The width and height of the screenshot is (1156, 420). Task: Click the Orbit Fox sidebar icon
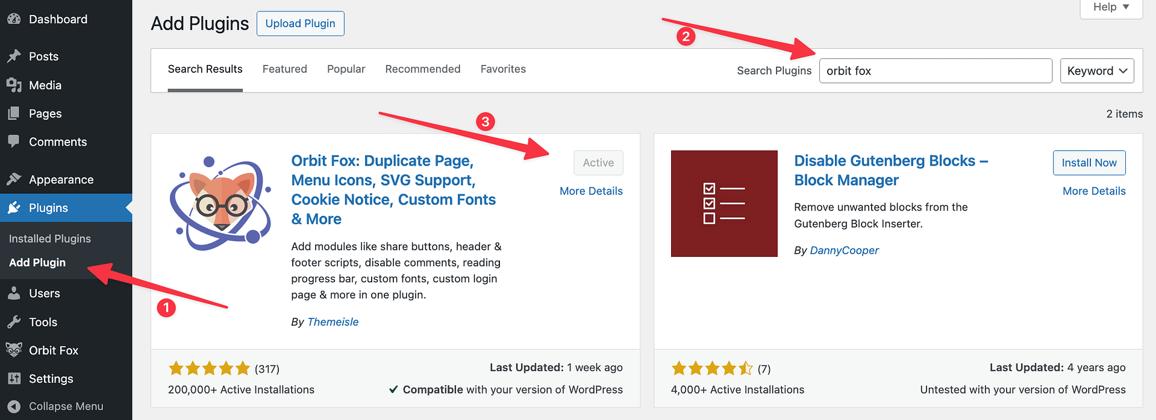14,350
